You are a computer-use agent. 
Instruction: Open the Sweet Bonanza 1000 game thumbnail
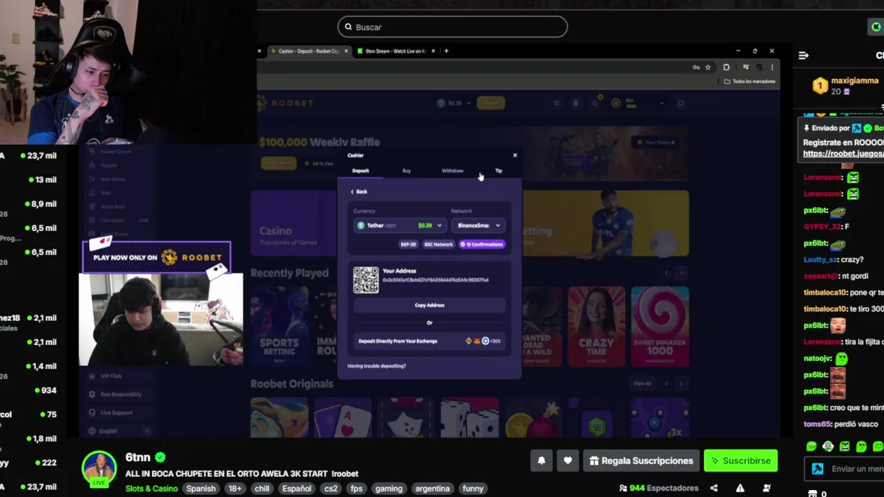pos(660,327)
